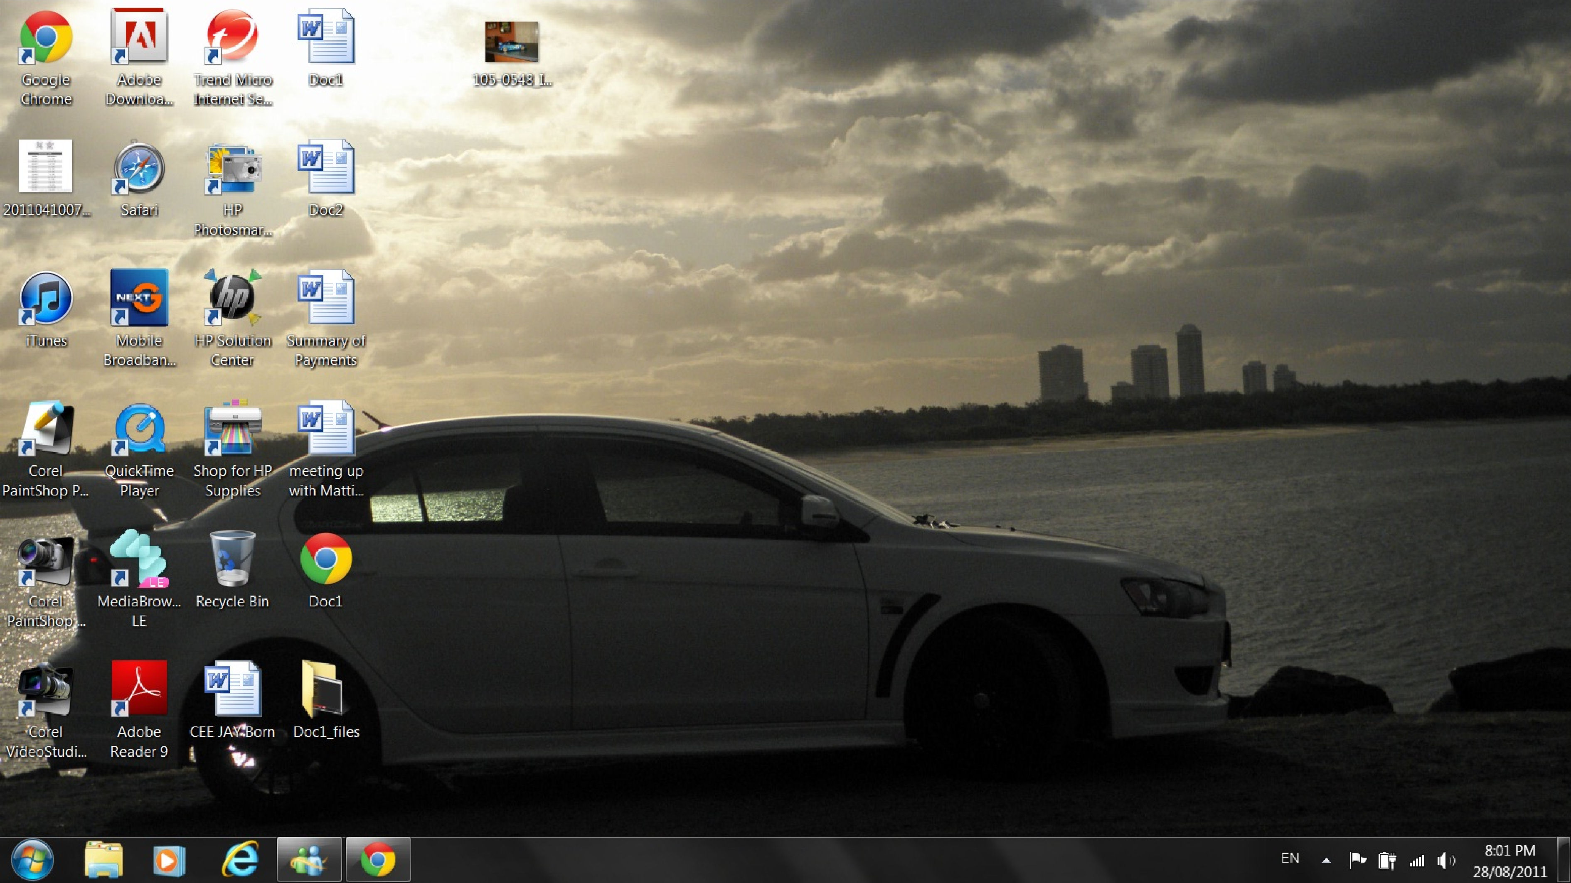Screen dimensions: 1571x883
Task: Select the Doc2 Word document
Action: coord(326,179)
